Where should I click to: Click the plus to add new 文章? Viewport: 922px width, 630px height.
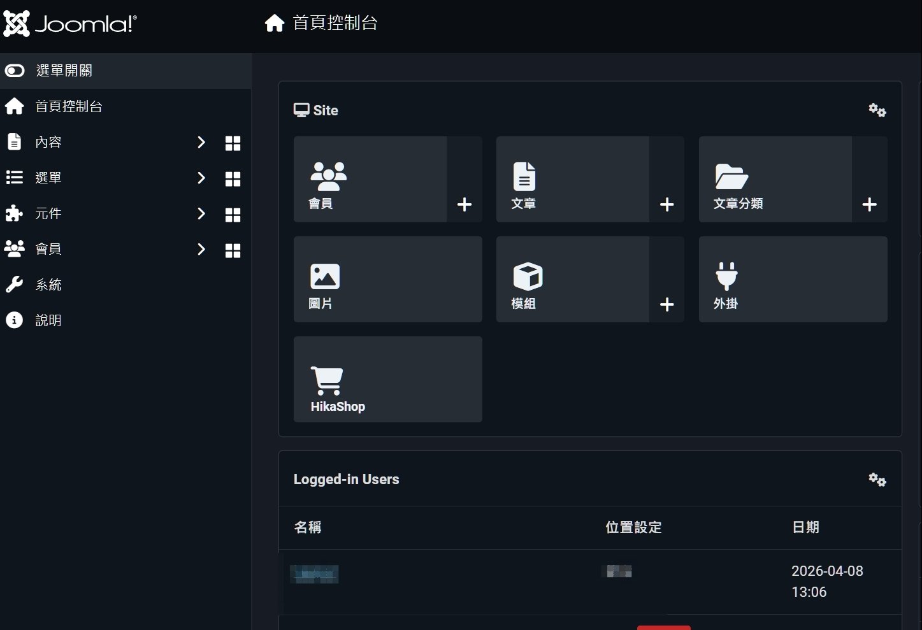[666, 204]
